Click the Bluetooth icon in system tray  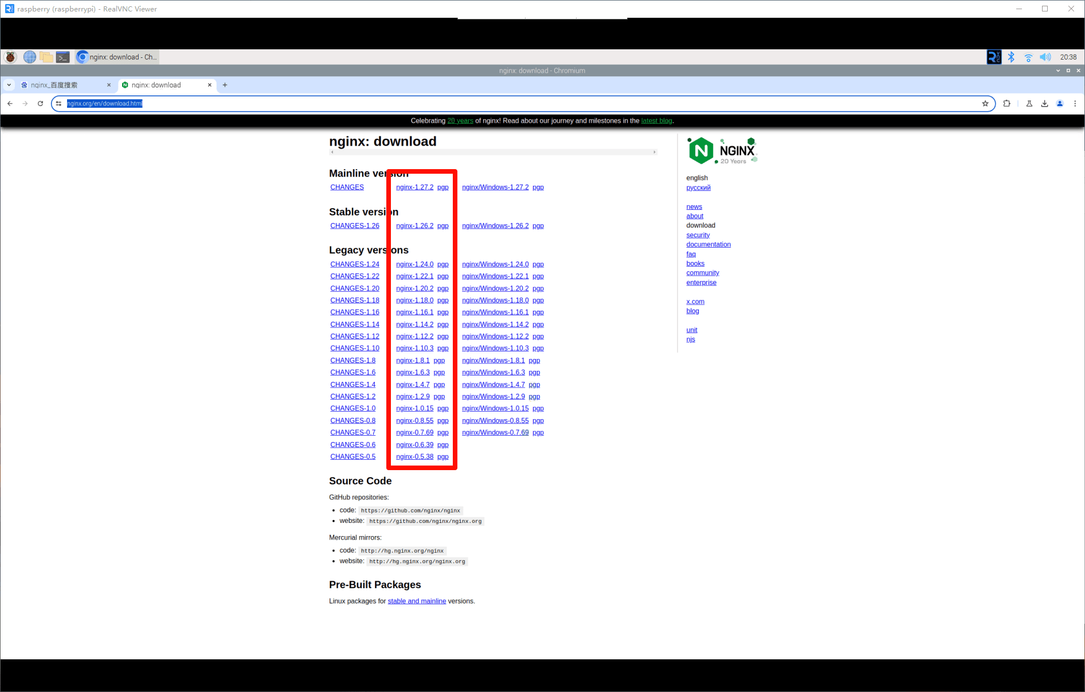click(x=1011, y=57)
